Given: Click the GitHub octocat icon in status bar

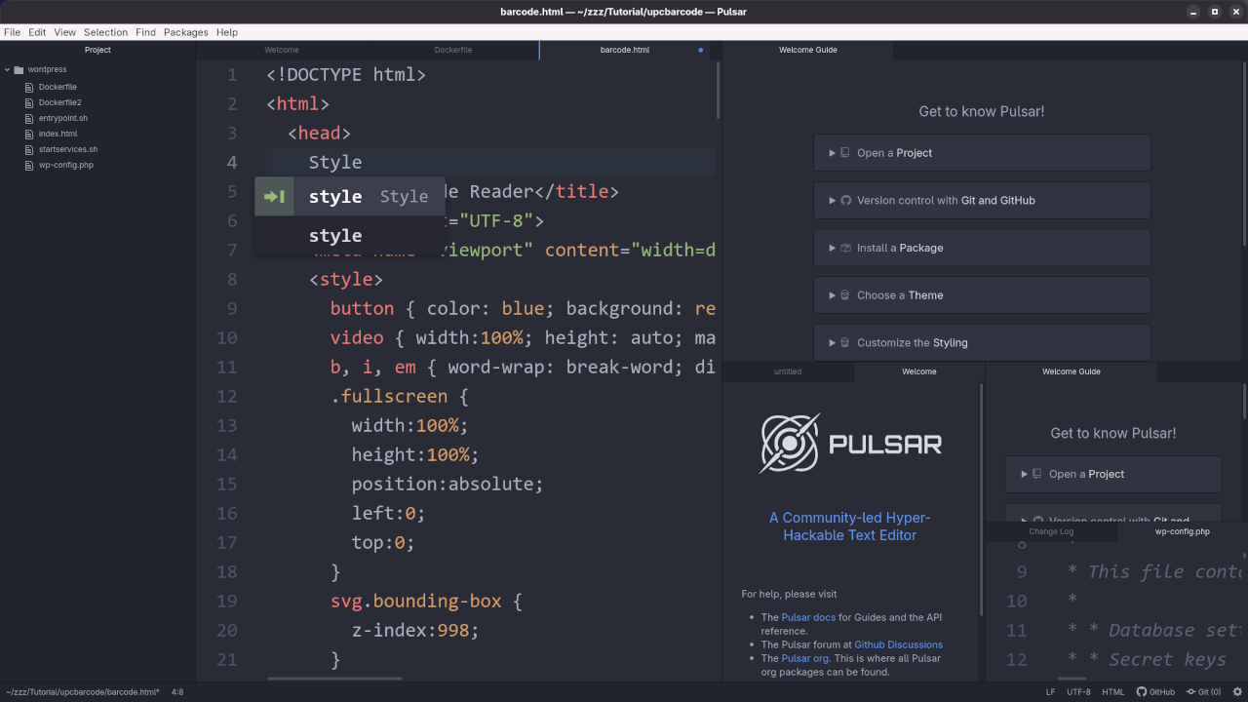Looking at the screenshot, I should 1142,692.
